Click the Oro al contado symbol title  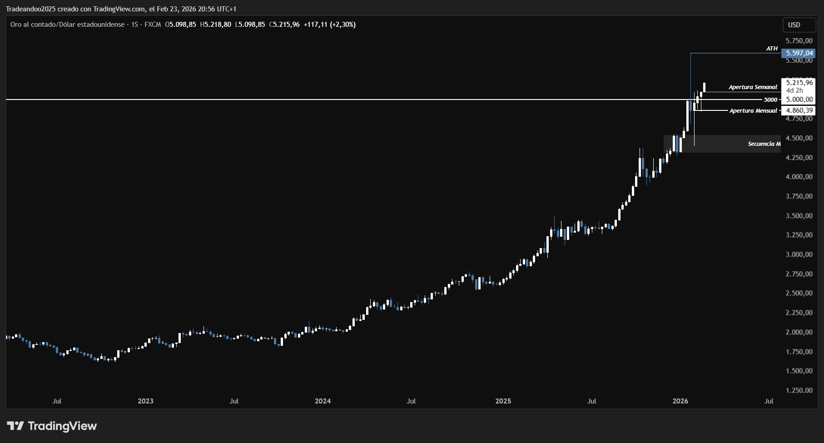pos(67,25)
